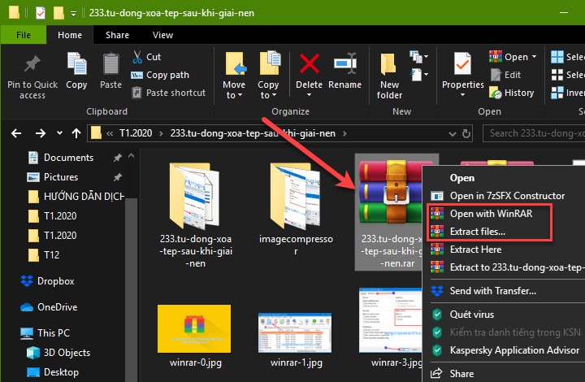This screenshot has height=382, width=585.
Task: Go back with the left arrow
Action: click(16, 133)
